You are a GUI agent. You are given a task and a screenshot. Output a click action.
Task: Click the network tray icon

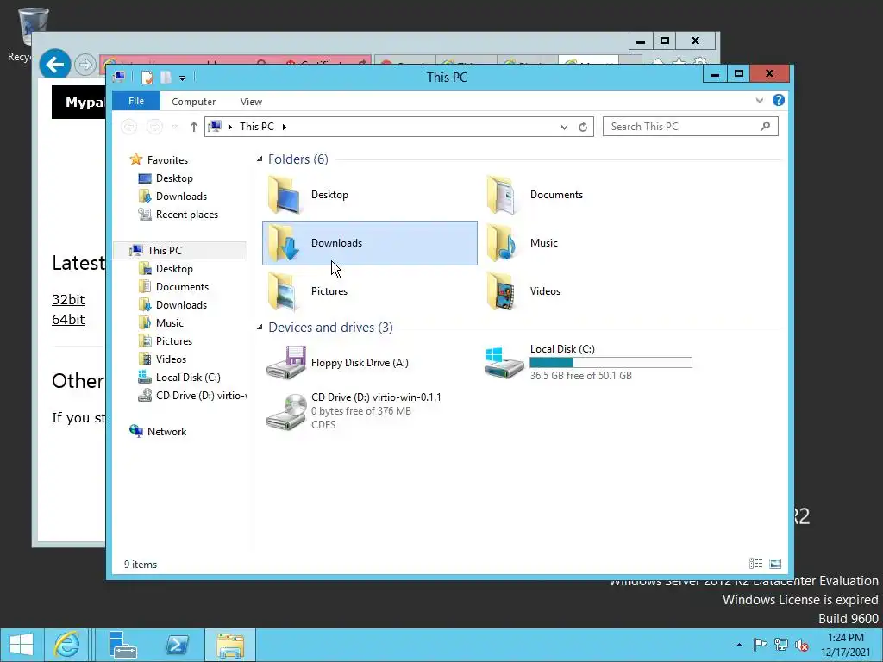780,645
